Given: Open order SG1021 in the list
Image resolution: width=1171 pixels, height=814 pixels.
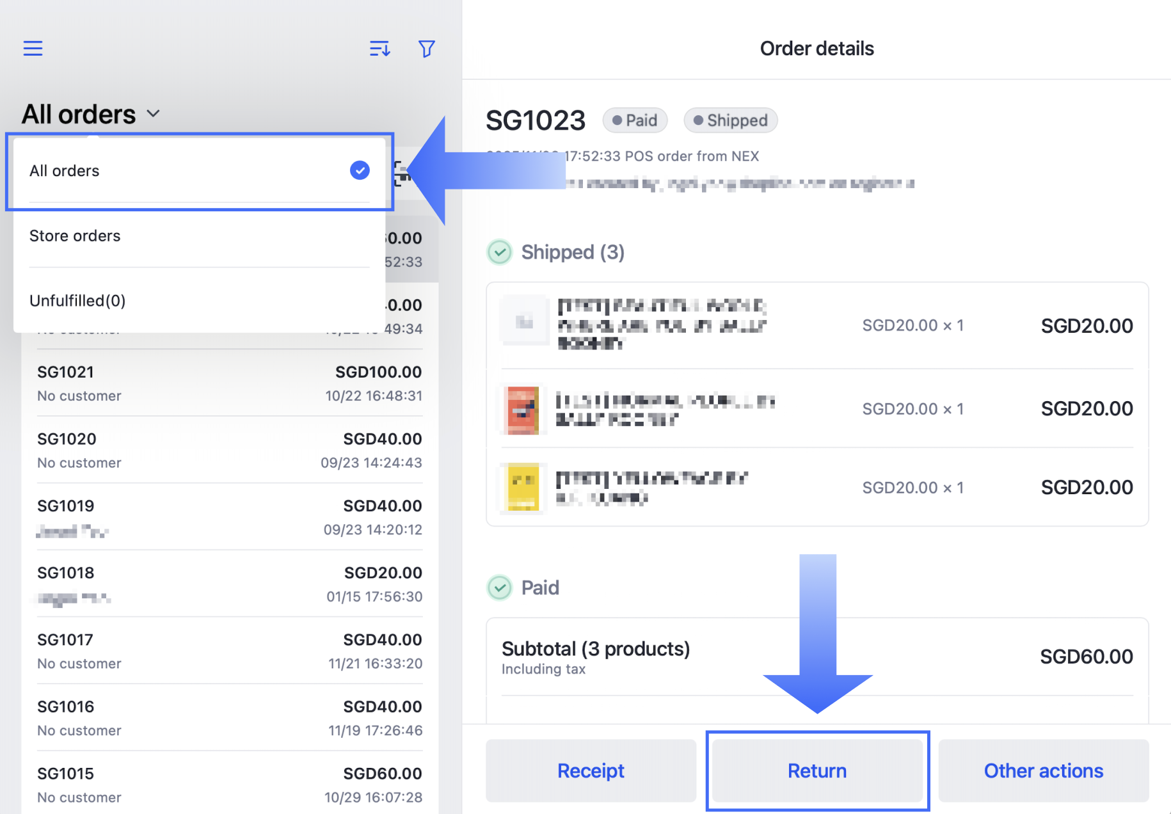Looking at the screenshot, I should tap(230, 383).
